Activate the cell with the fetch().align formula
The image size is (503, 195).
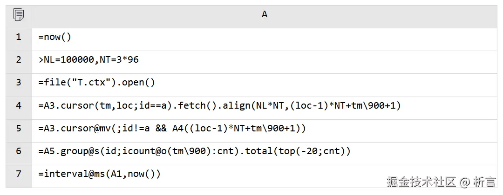click(219, 105)
